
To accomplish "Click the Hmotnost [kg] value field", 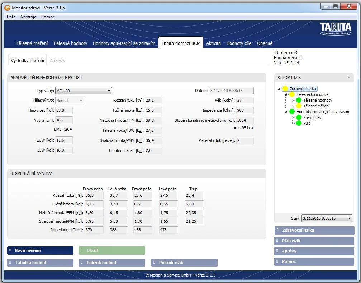I will coord(64,111).
